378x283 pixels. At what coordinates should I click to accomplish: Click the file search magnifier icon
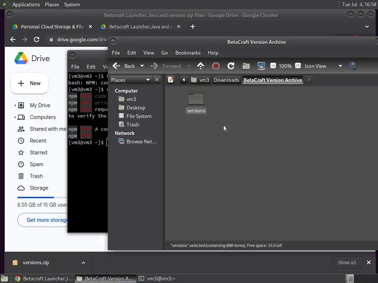tap(353, 66)
